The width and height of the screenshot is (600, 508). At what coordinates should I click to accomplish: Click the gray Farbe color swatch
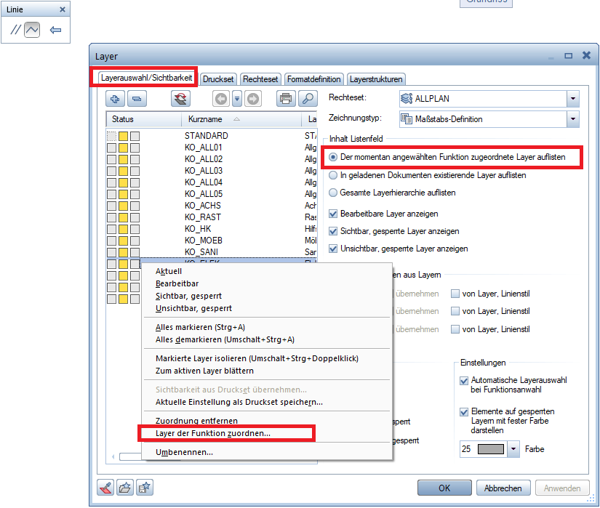[492, 449]
